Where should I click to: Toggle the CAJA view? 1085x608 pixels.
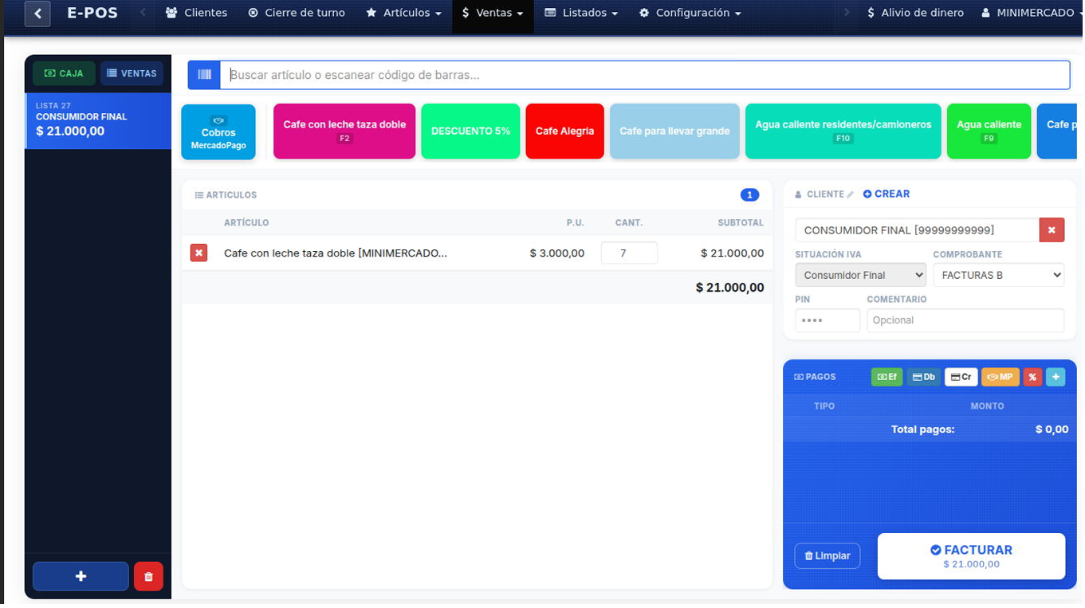coord(64,73)
